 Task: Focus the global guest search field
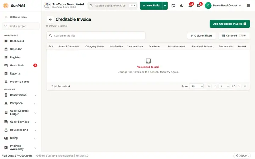113,6
